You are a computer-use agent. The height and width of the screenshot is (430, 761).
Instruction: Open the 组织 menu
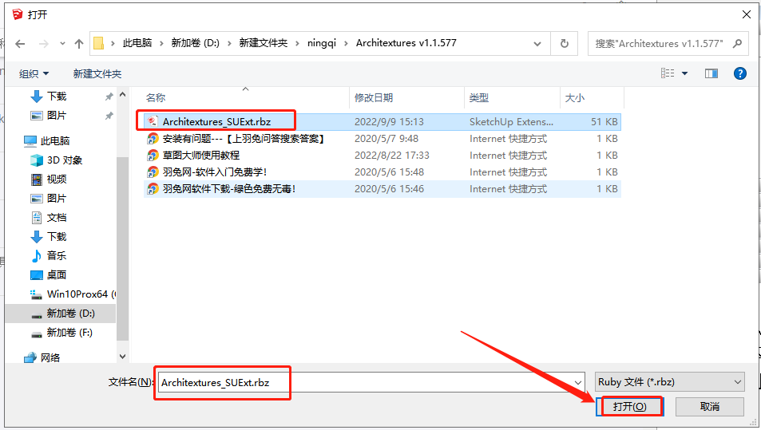coord(34,73)
